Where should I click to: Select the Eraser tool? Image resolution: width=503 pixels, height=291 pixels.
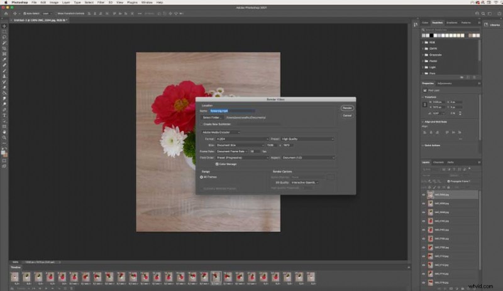click(4, 87)
